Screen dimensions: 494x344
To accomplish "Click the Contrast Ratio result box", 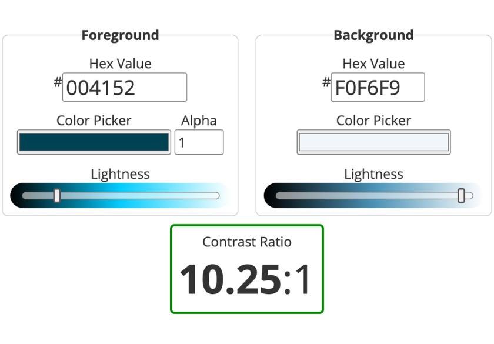I will (x=246, y=268).
